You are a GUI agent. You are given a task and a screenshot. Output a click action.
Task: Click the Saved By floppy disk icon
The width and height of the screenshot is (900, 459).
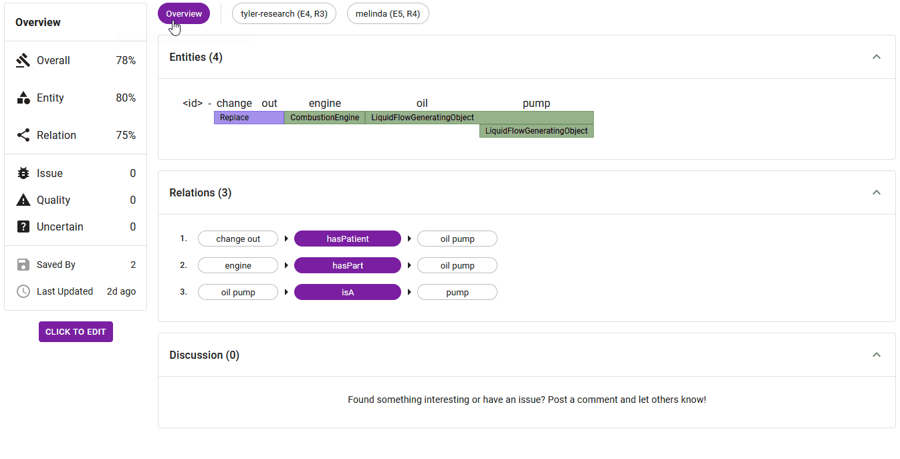tap(23, 265)
